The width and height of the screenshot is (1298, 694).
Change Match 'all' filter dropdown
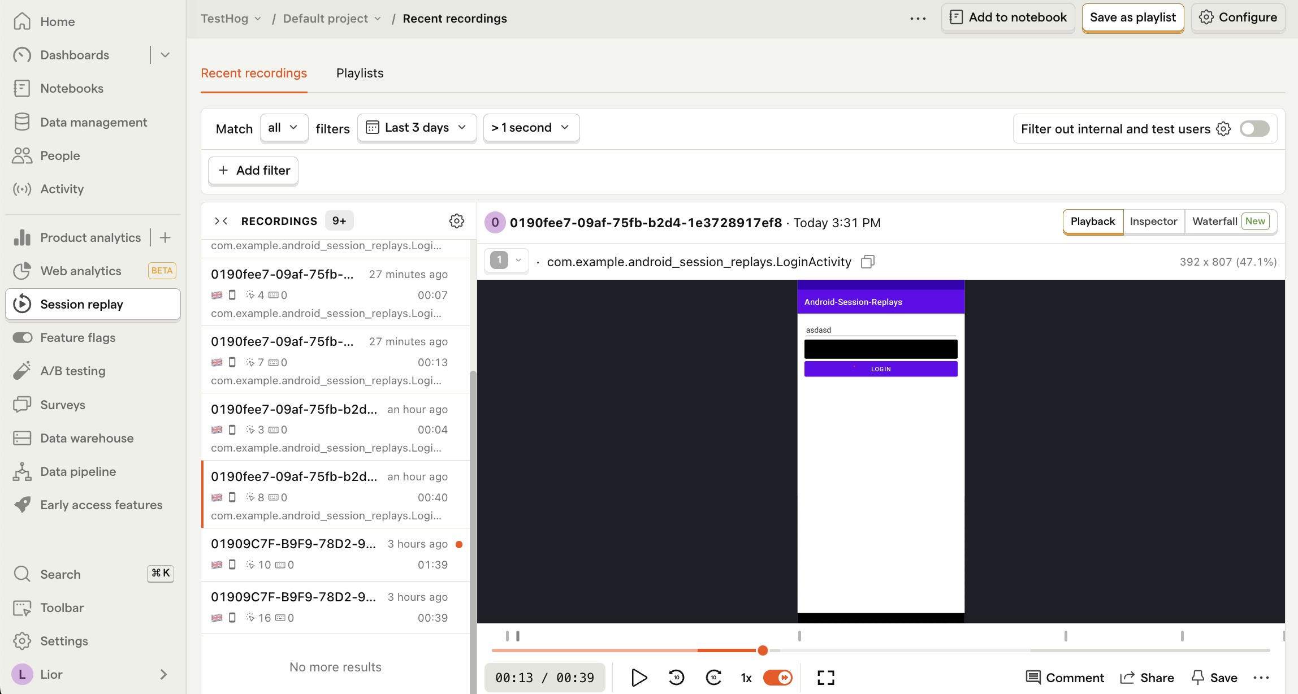click(284, 128)
